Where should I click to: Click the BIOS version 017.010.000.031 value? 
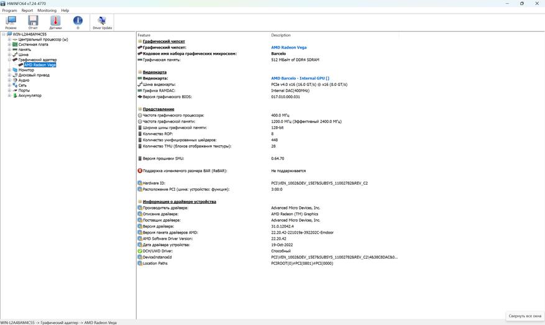[285, 97]
